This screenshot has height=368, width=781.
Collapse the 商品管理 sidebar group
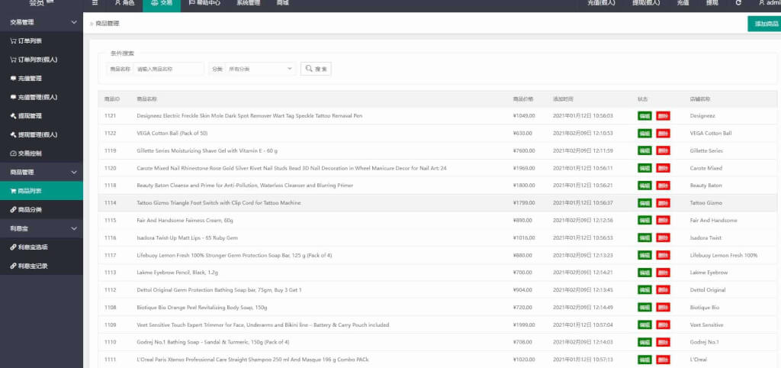pyautogui.click(x=41, y=172)
